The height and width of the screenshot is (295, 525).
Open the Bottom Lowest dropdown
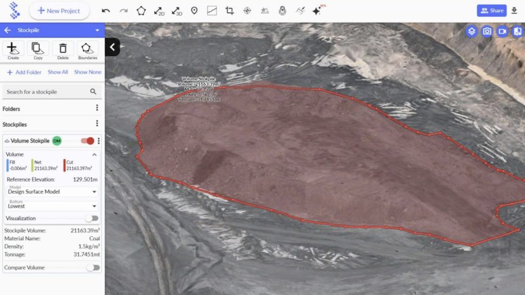pos(52,206)
